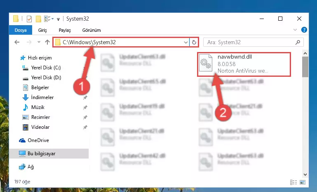Maximize the System32 window
This screenshot has height=192, width=317.
pos(280,19)
